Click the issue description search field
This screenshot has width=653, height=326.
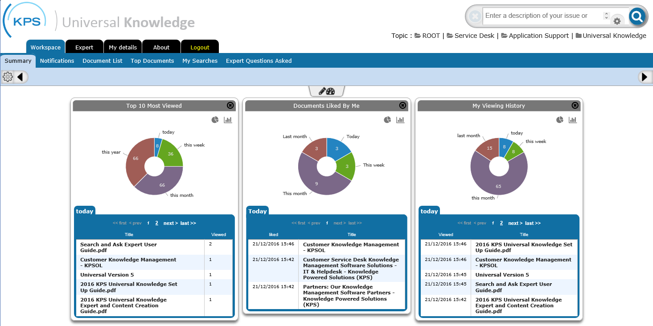pos(542,16)
